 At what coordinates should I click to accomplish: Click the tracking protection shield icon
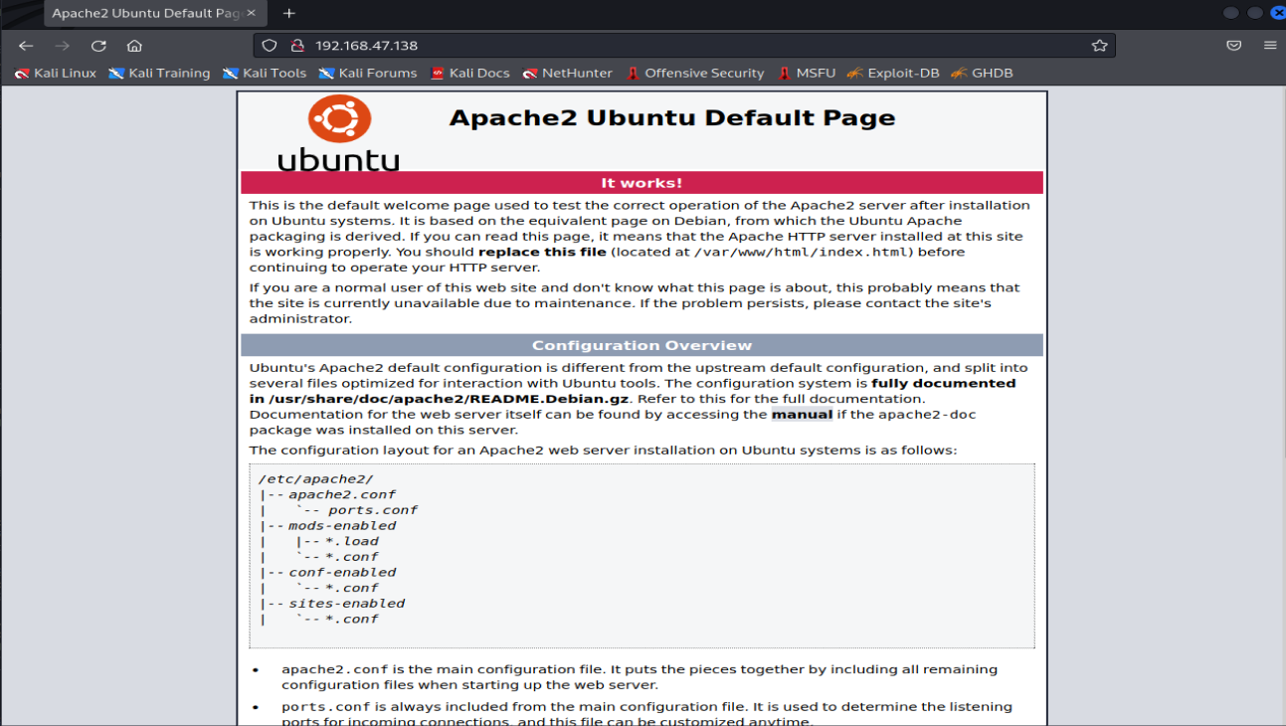click(x=271, y=46)
